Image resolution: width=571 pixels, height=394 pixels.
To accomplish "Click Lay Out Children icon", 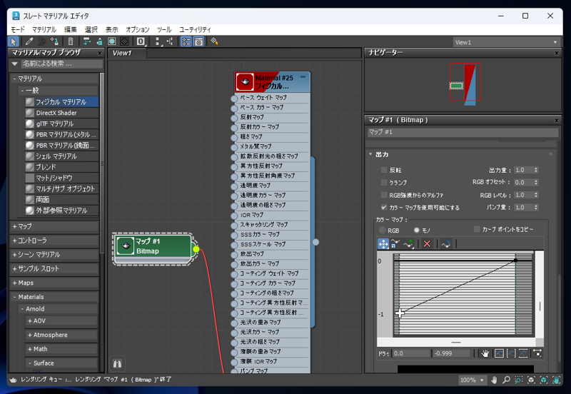I will pyautogui.click(x=170, y=41).
